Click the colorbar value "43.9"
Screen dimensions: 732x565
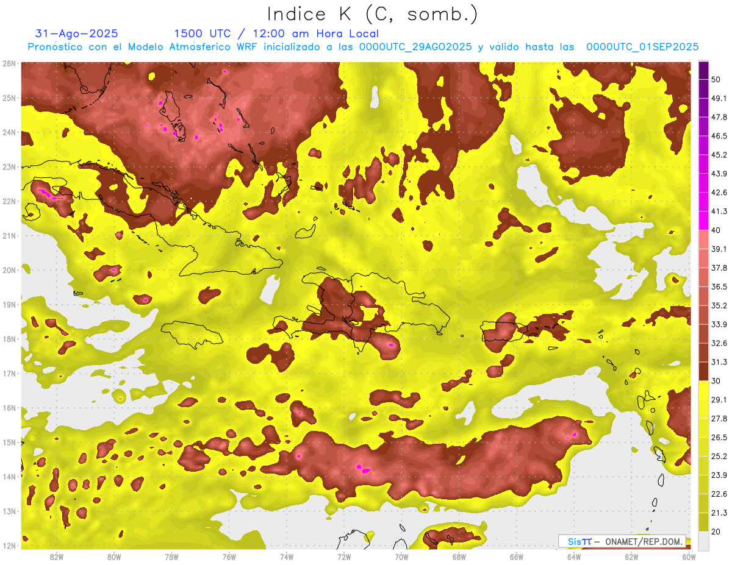click(719, 174)
